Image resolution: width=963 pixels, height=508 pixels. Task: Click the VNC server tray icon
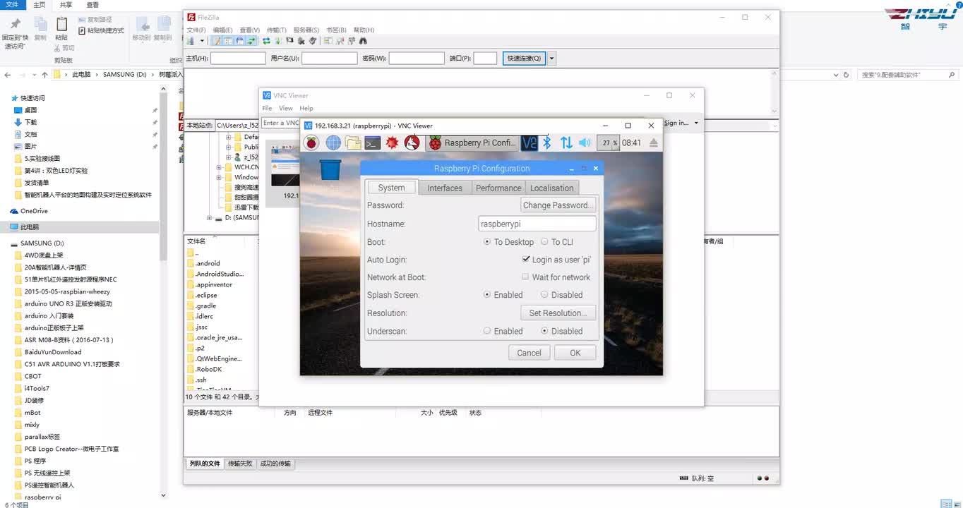pos(530,143)
